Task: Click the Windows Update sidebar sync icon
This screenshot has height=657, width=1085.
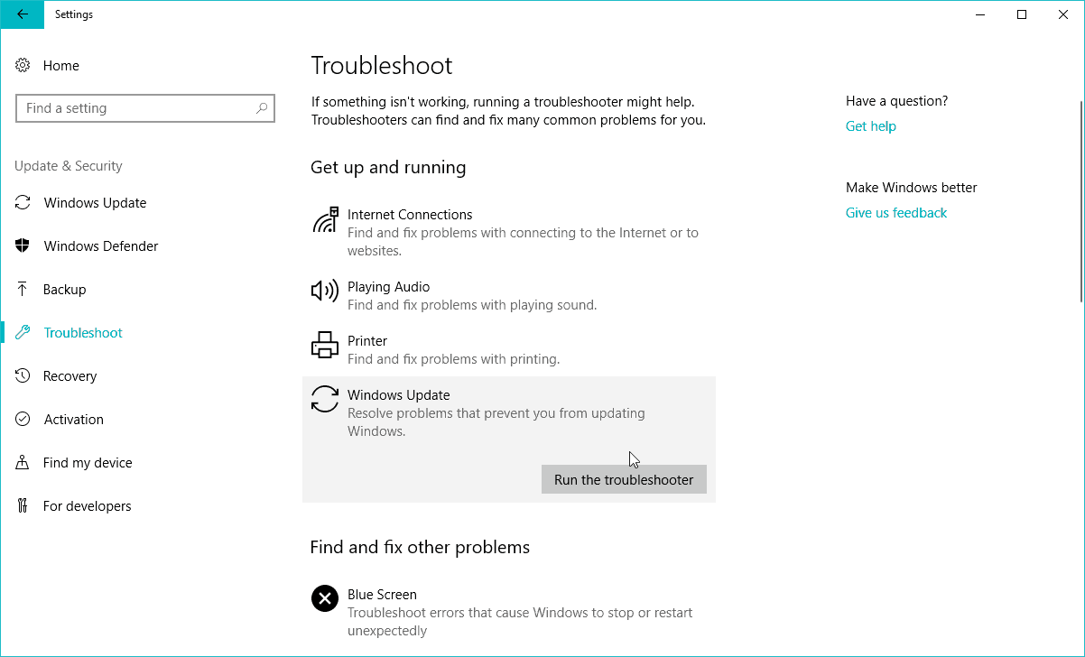Action: pyautogui.click(x=23, y=203)
